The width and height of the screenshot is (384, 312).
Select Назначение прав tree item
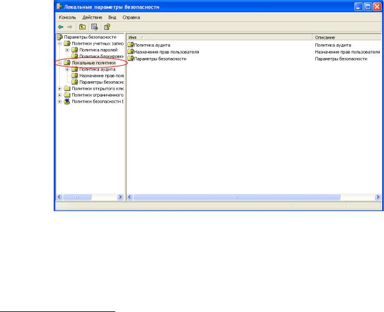tap(102, 76)
